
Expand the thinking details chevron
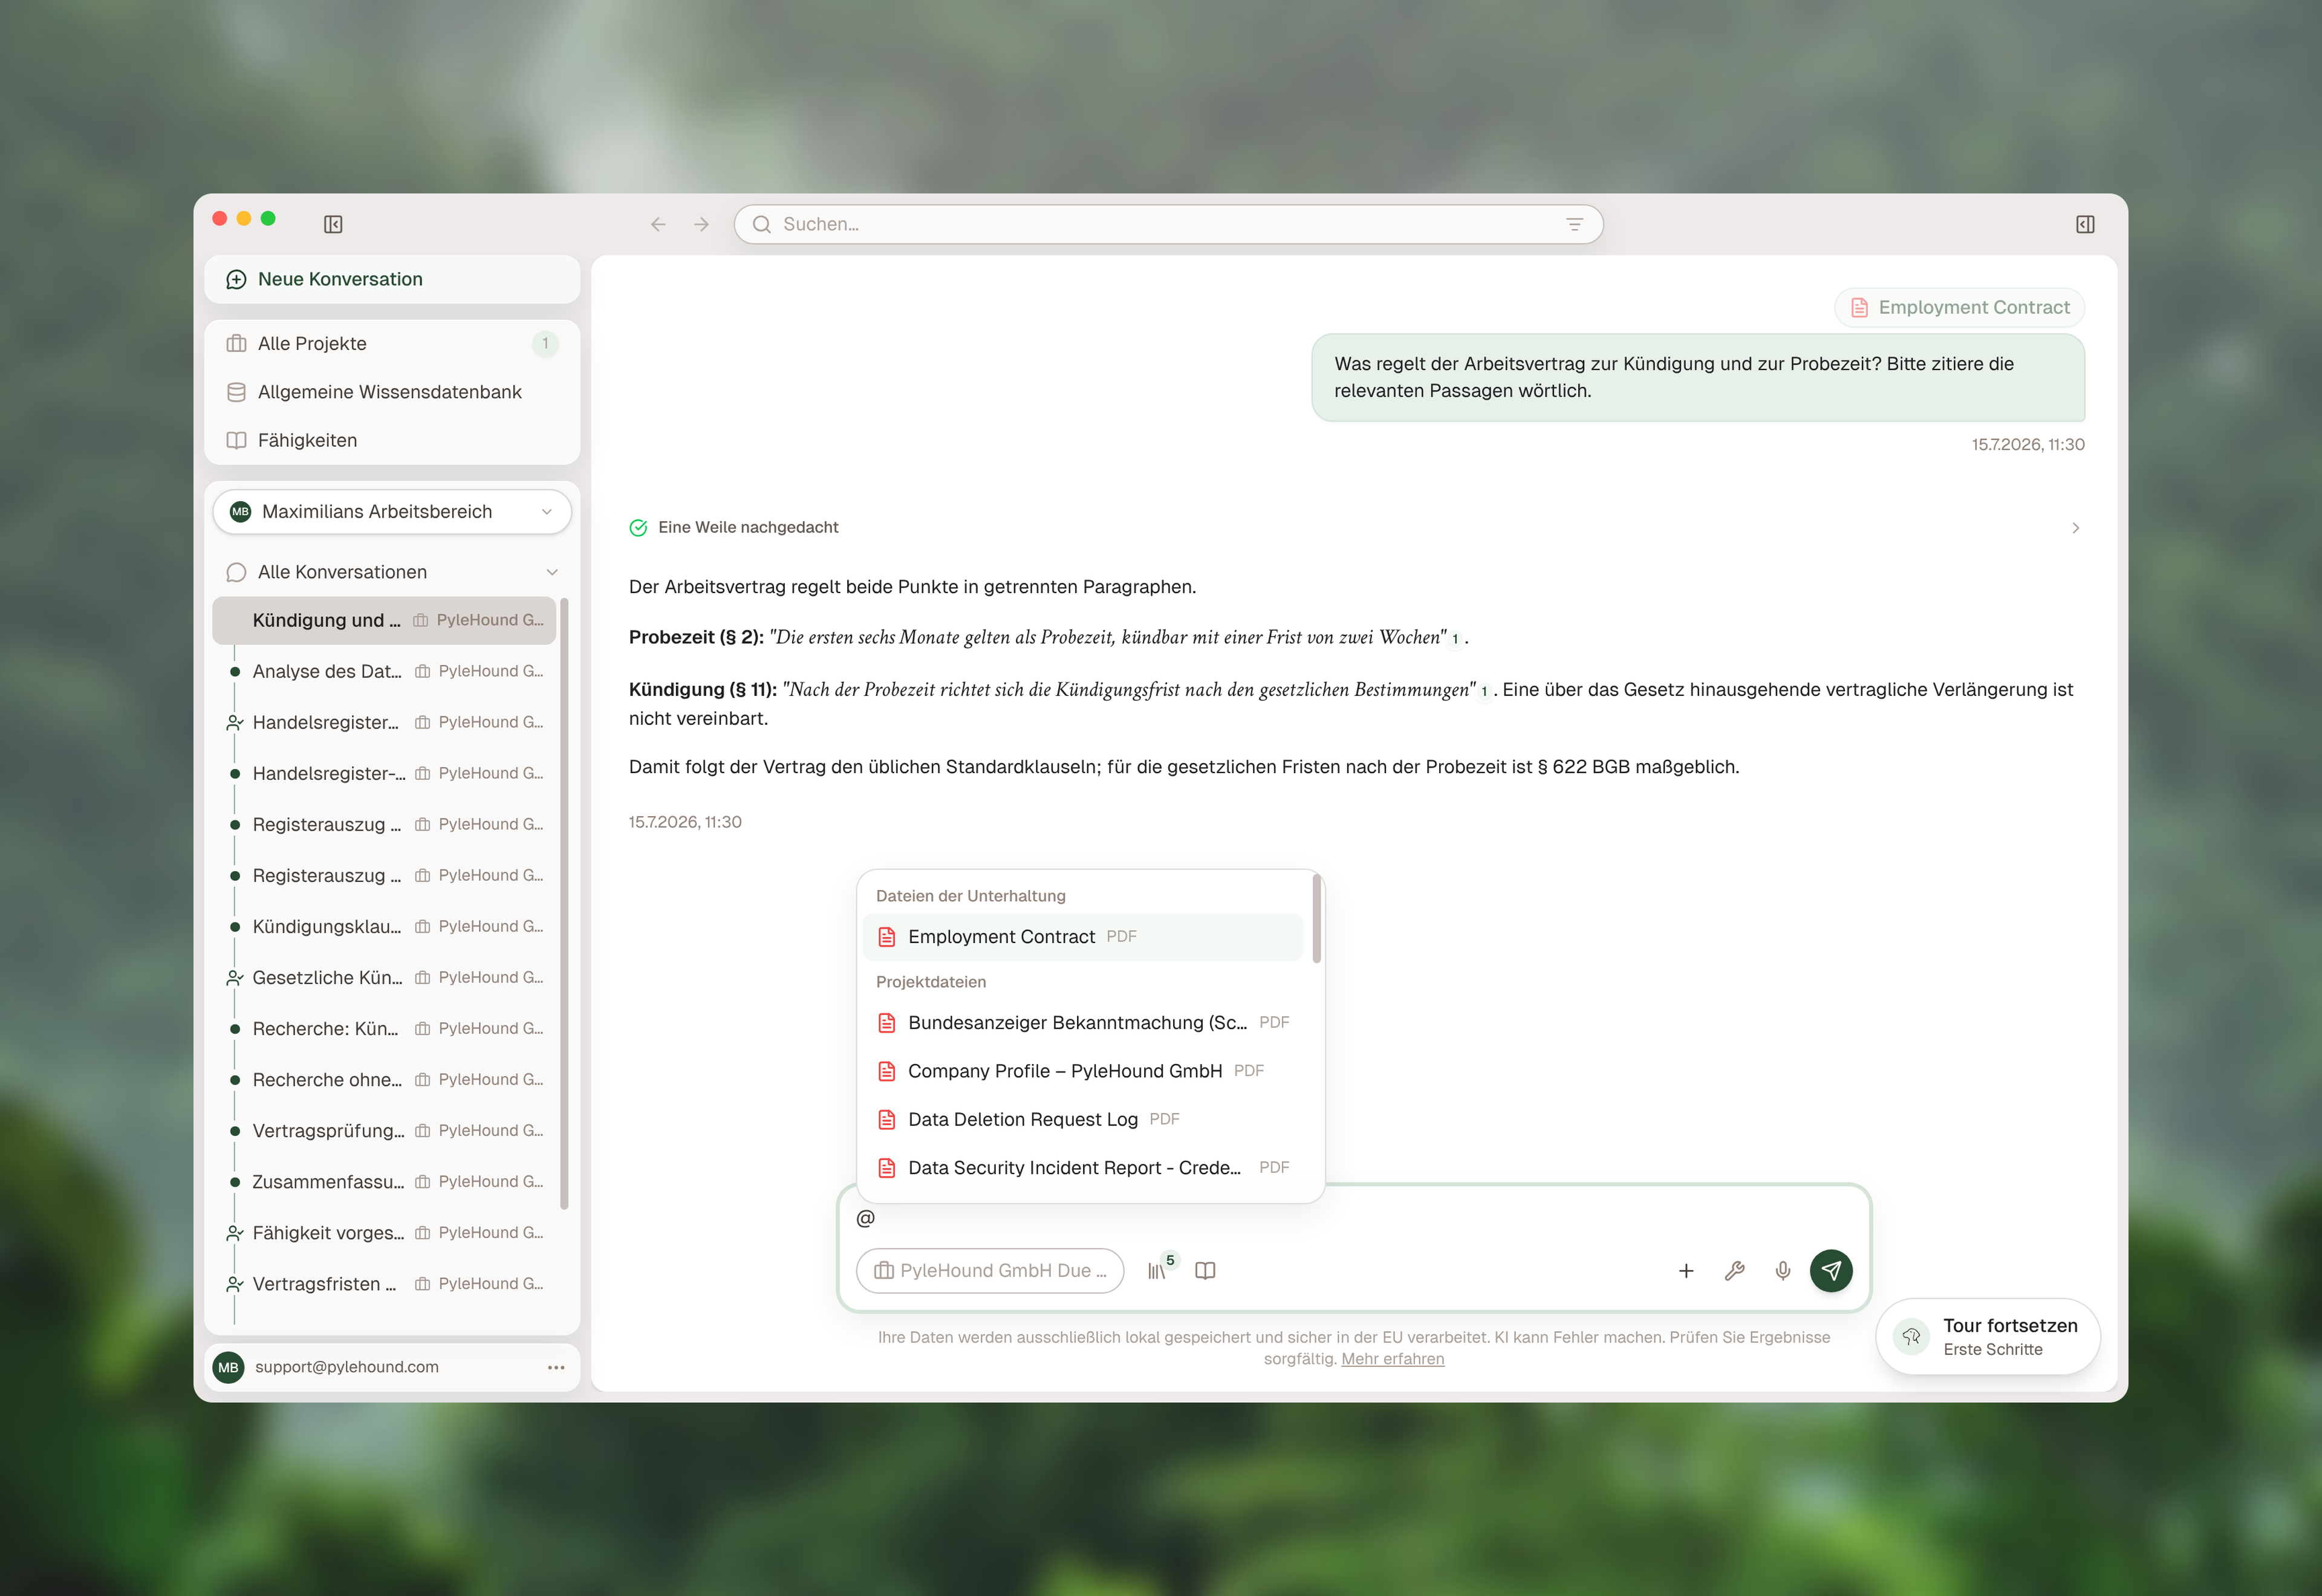2075,527
